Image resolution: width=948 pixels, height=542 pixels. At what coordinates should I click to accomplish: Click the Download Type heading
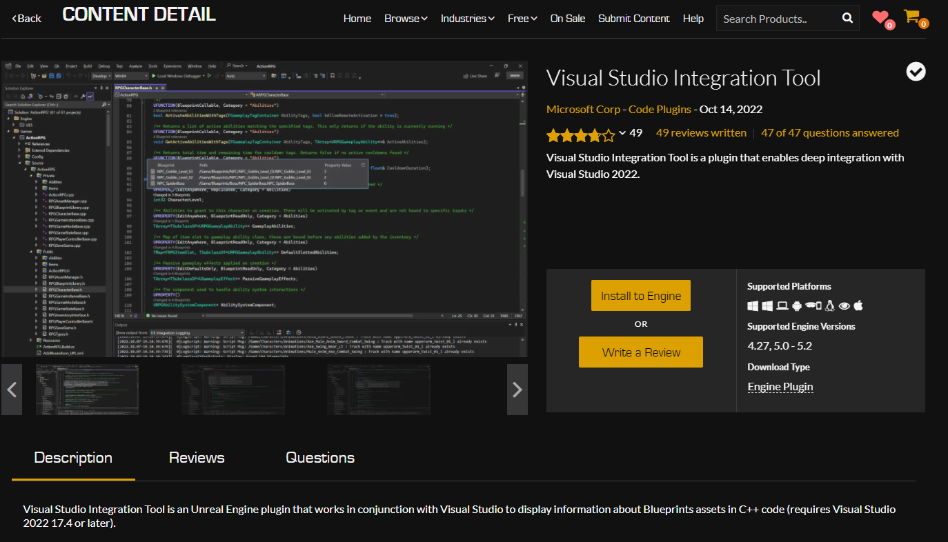point(779,367)
